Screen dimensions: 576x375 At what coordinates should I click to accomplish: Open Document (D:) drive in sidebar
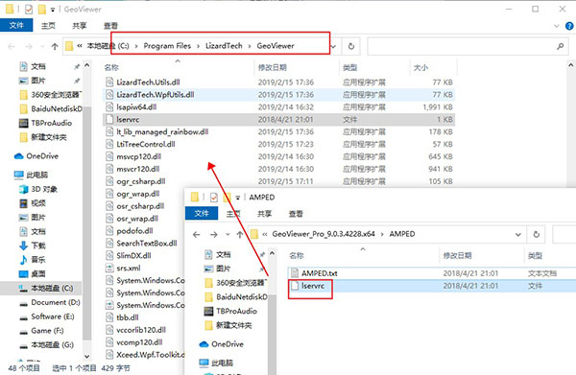tap(55, 302)
